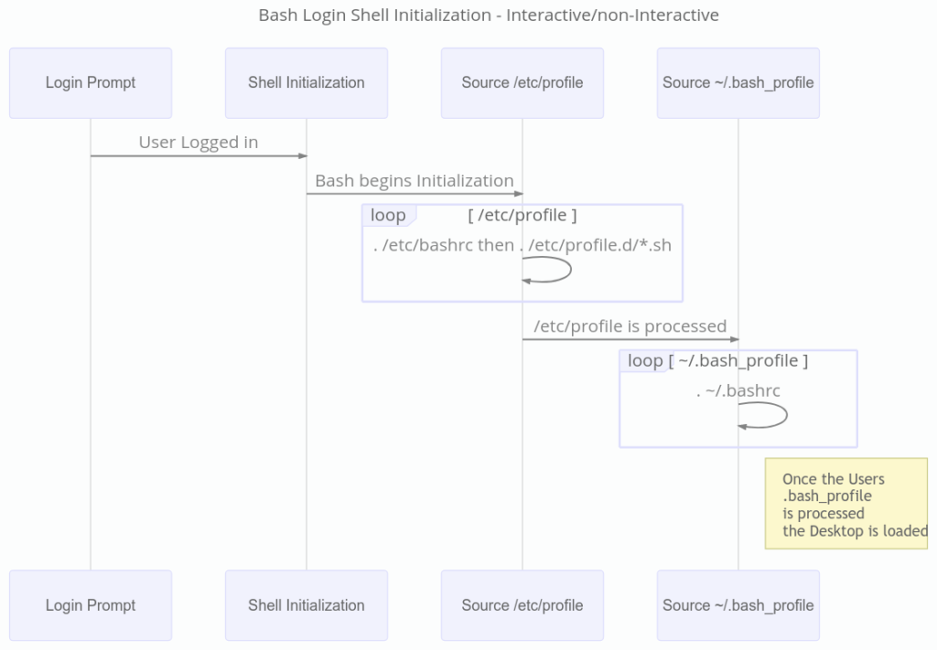Screen dimensions: 937x650
Task: Click the bottom Source /etc/profile box
Action: click(x=522, y=605)
